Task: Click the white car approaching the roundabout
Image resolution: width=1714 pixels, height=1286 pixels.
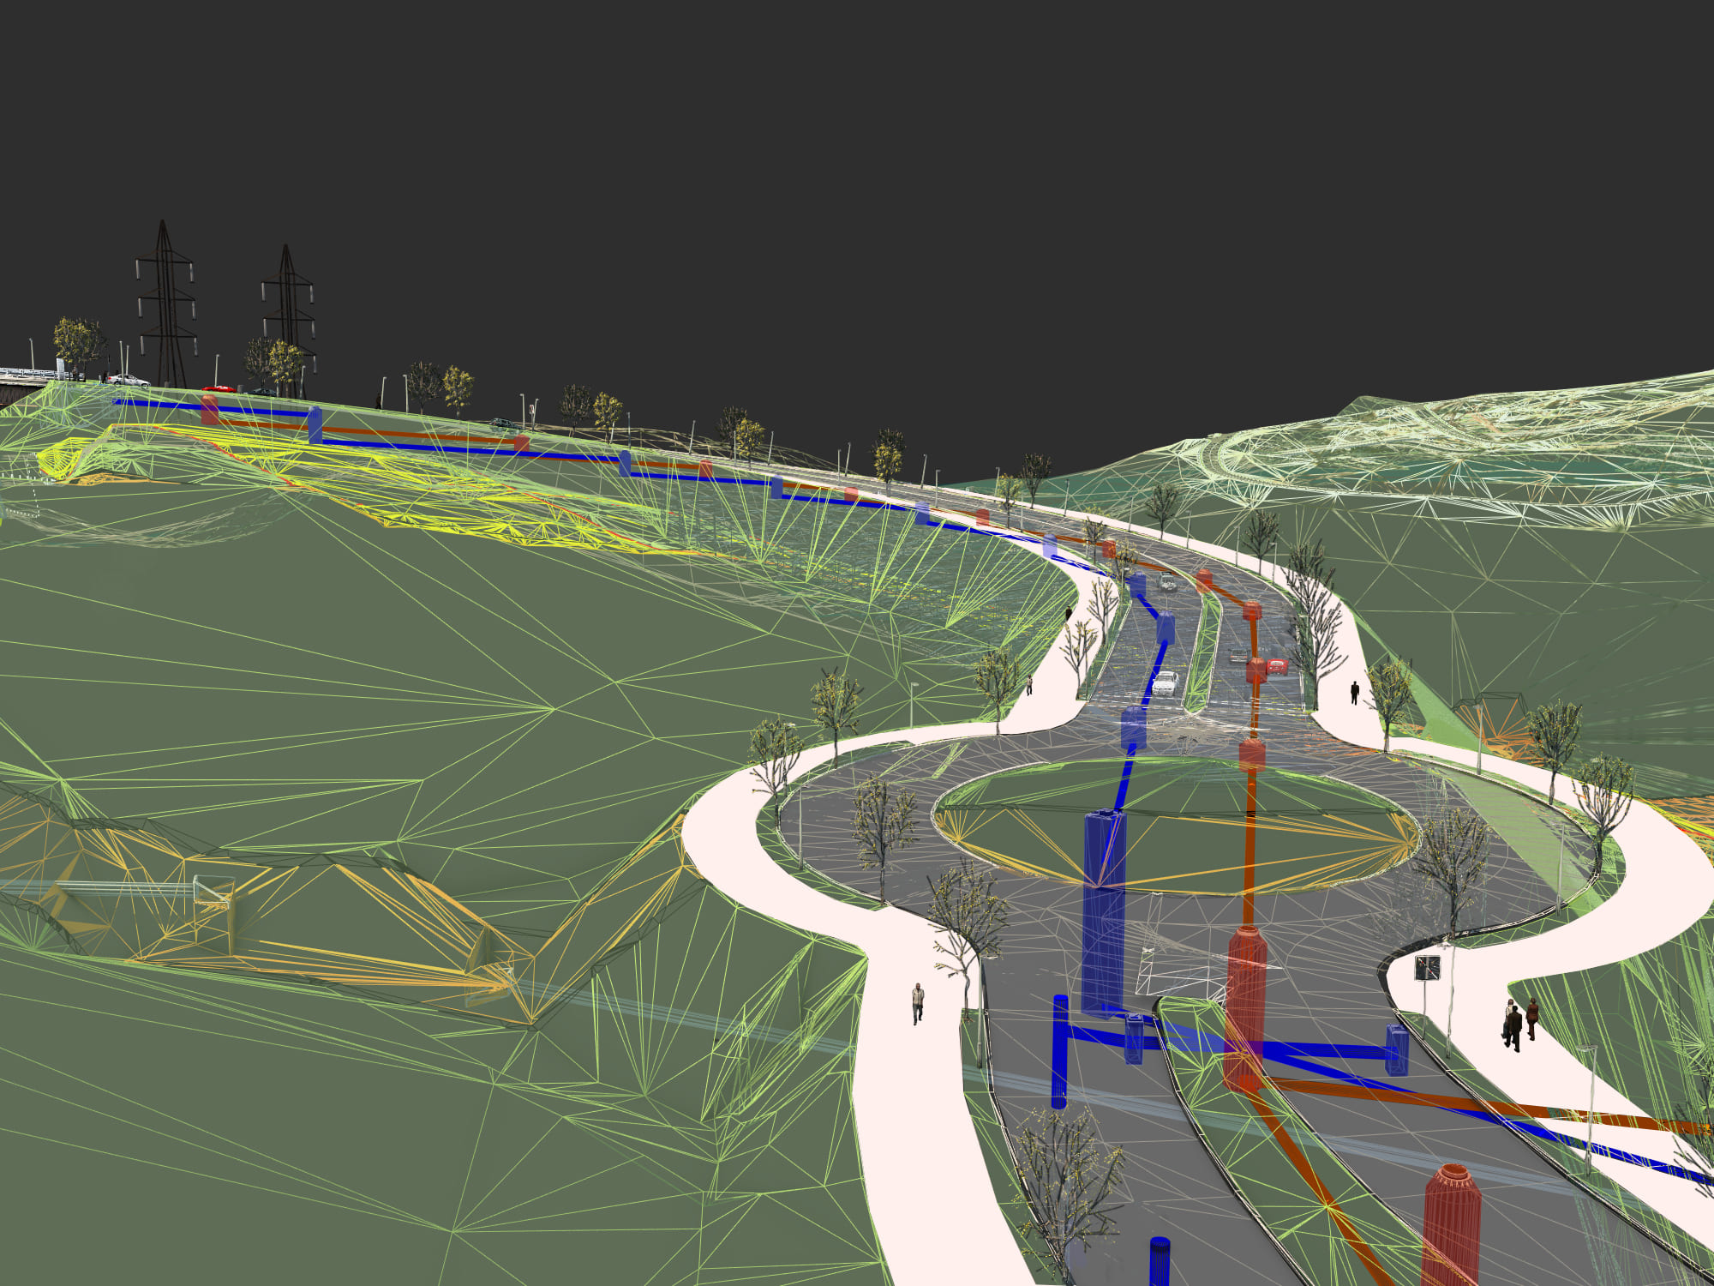Action: 1165,683
